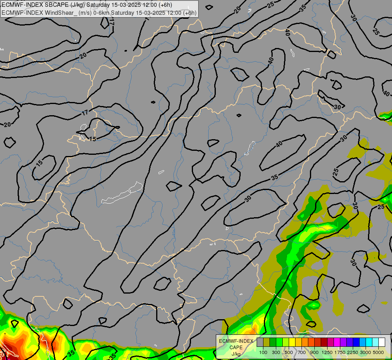392x360 pixels.
Task: Select the white legend swatch
Action: click(x=382, y=342)
